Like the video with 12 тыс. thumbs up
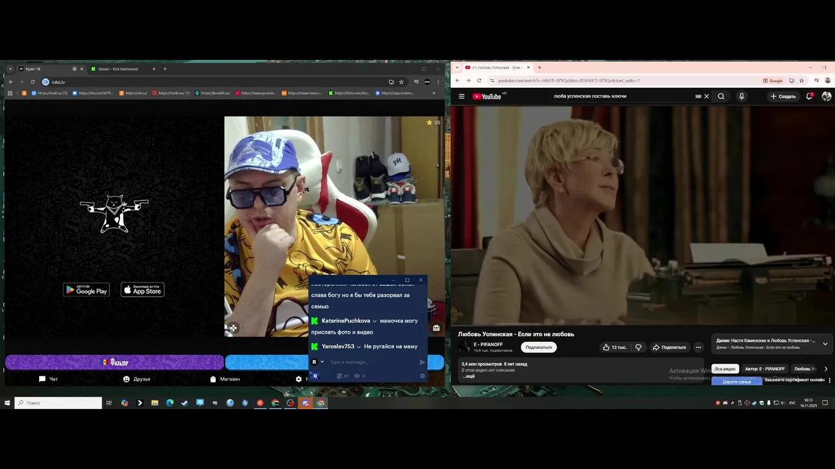 pos(615,347)
